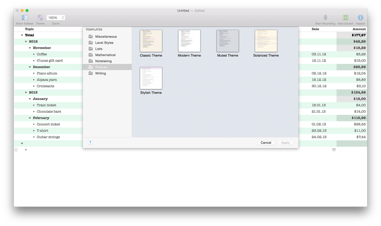Collapse the 2013 group triangle
381x226 pixels.
tap(26, 93)
